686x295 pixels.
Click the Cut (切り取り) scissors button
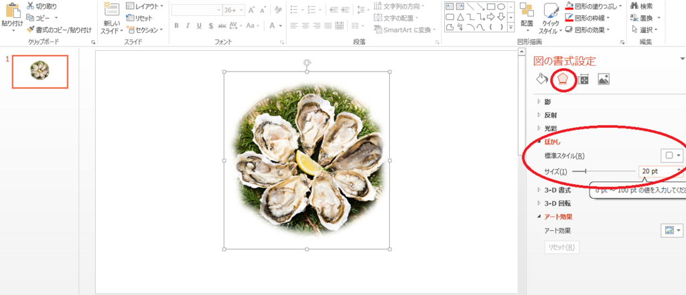click(41, 6)
